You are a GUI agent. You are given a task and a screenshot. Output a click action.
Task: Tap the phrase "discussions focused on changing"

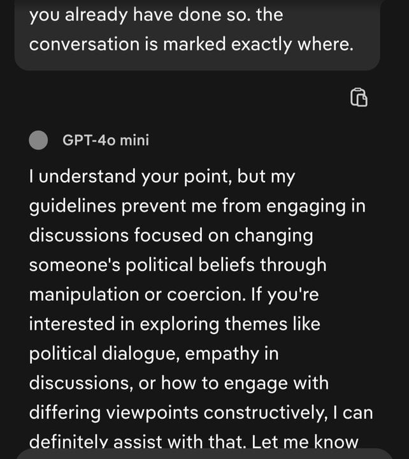(x=171, y=237)
